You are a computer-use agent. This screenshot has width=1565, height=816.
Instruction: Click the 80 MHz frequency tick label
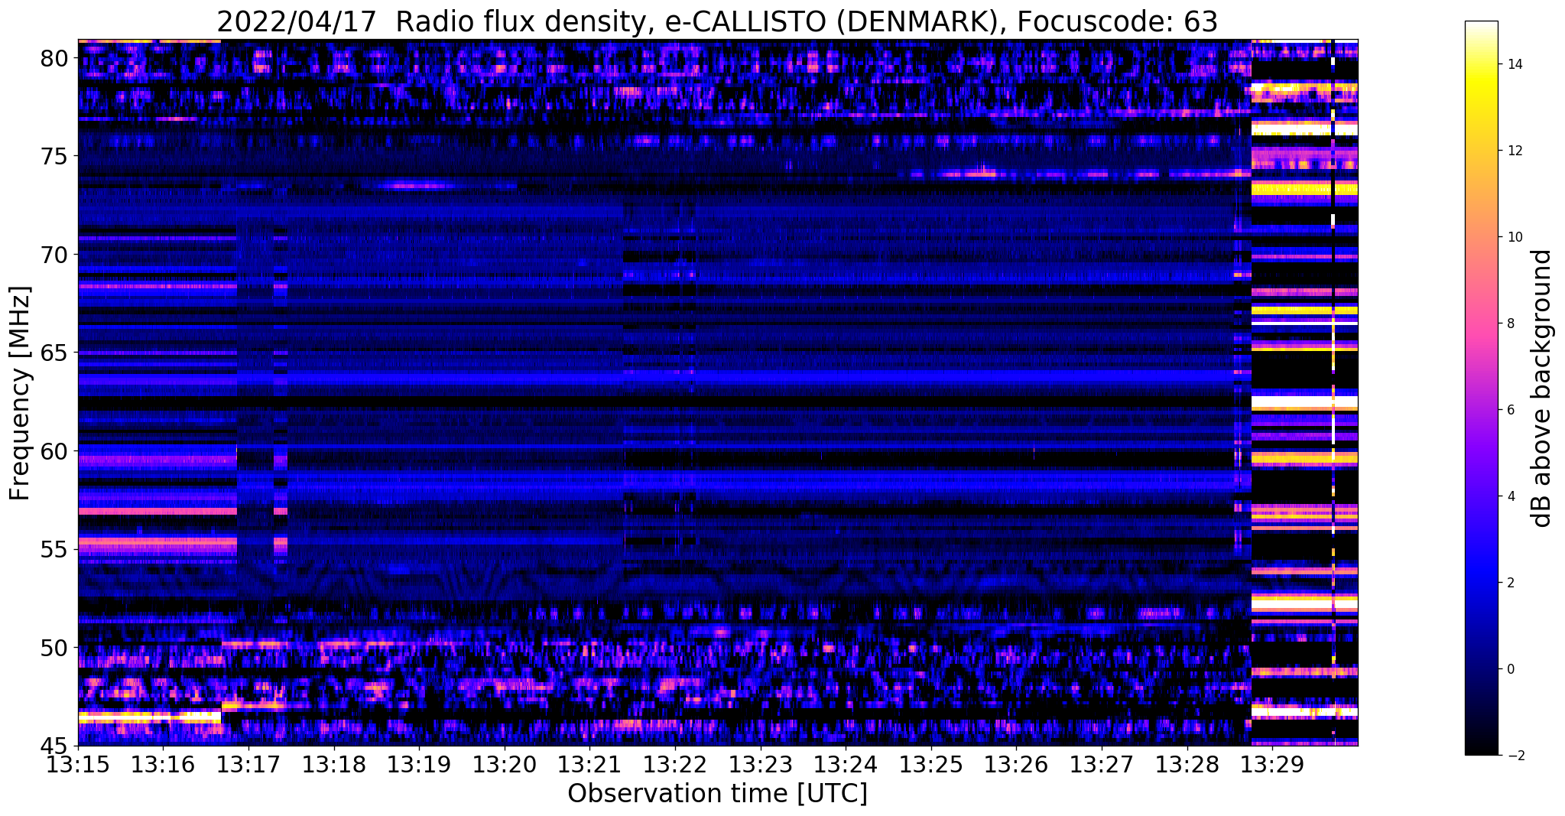tap(56, 57)
